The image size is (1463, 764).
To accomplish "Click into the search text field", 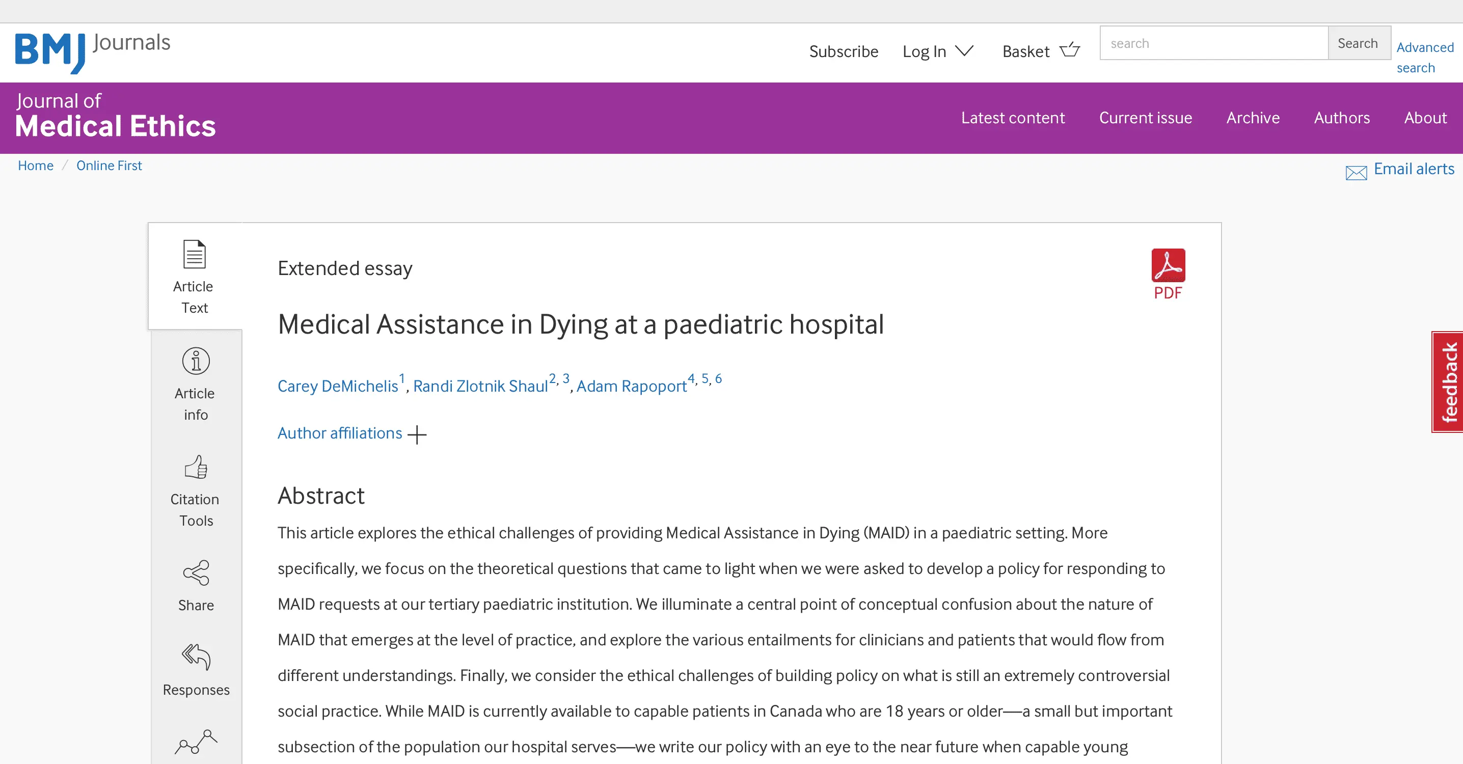I will pos(1213,43).
